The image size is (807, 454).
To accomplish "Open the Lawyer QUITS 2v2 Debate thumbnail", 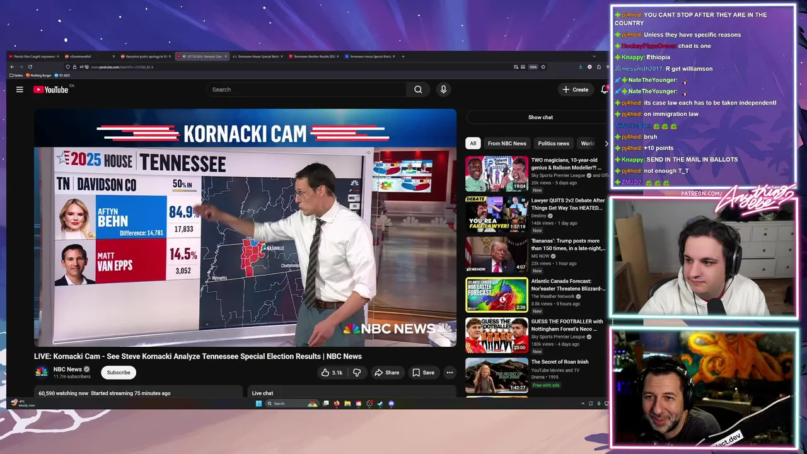I will 497,214.
